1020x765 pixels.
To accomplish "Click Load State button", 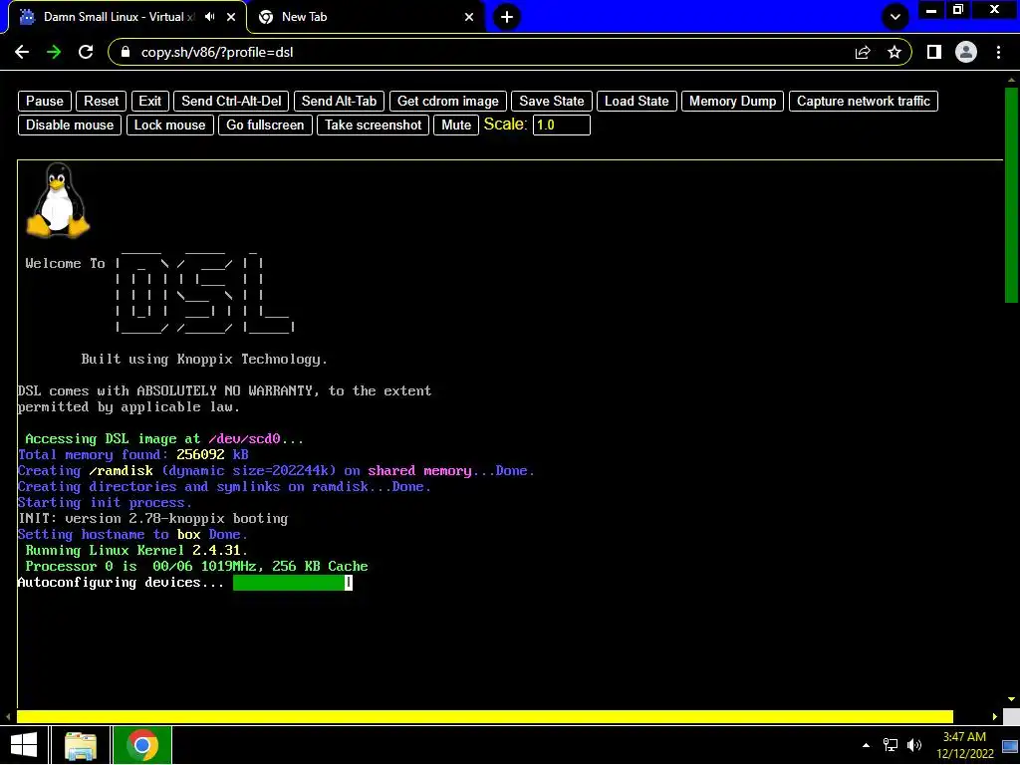I will click(x=637, y=101).
